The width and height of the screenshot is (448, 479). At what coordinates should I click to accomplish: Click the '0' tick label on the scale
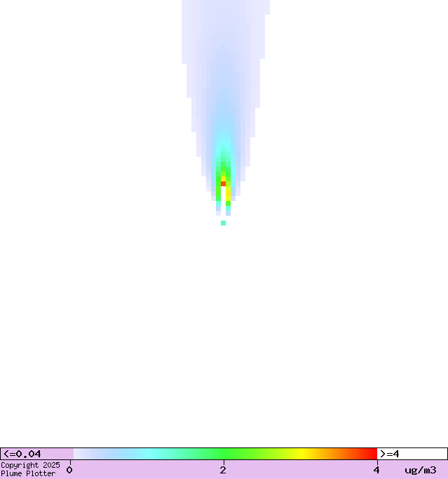(69, 470)
